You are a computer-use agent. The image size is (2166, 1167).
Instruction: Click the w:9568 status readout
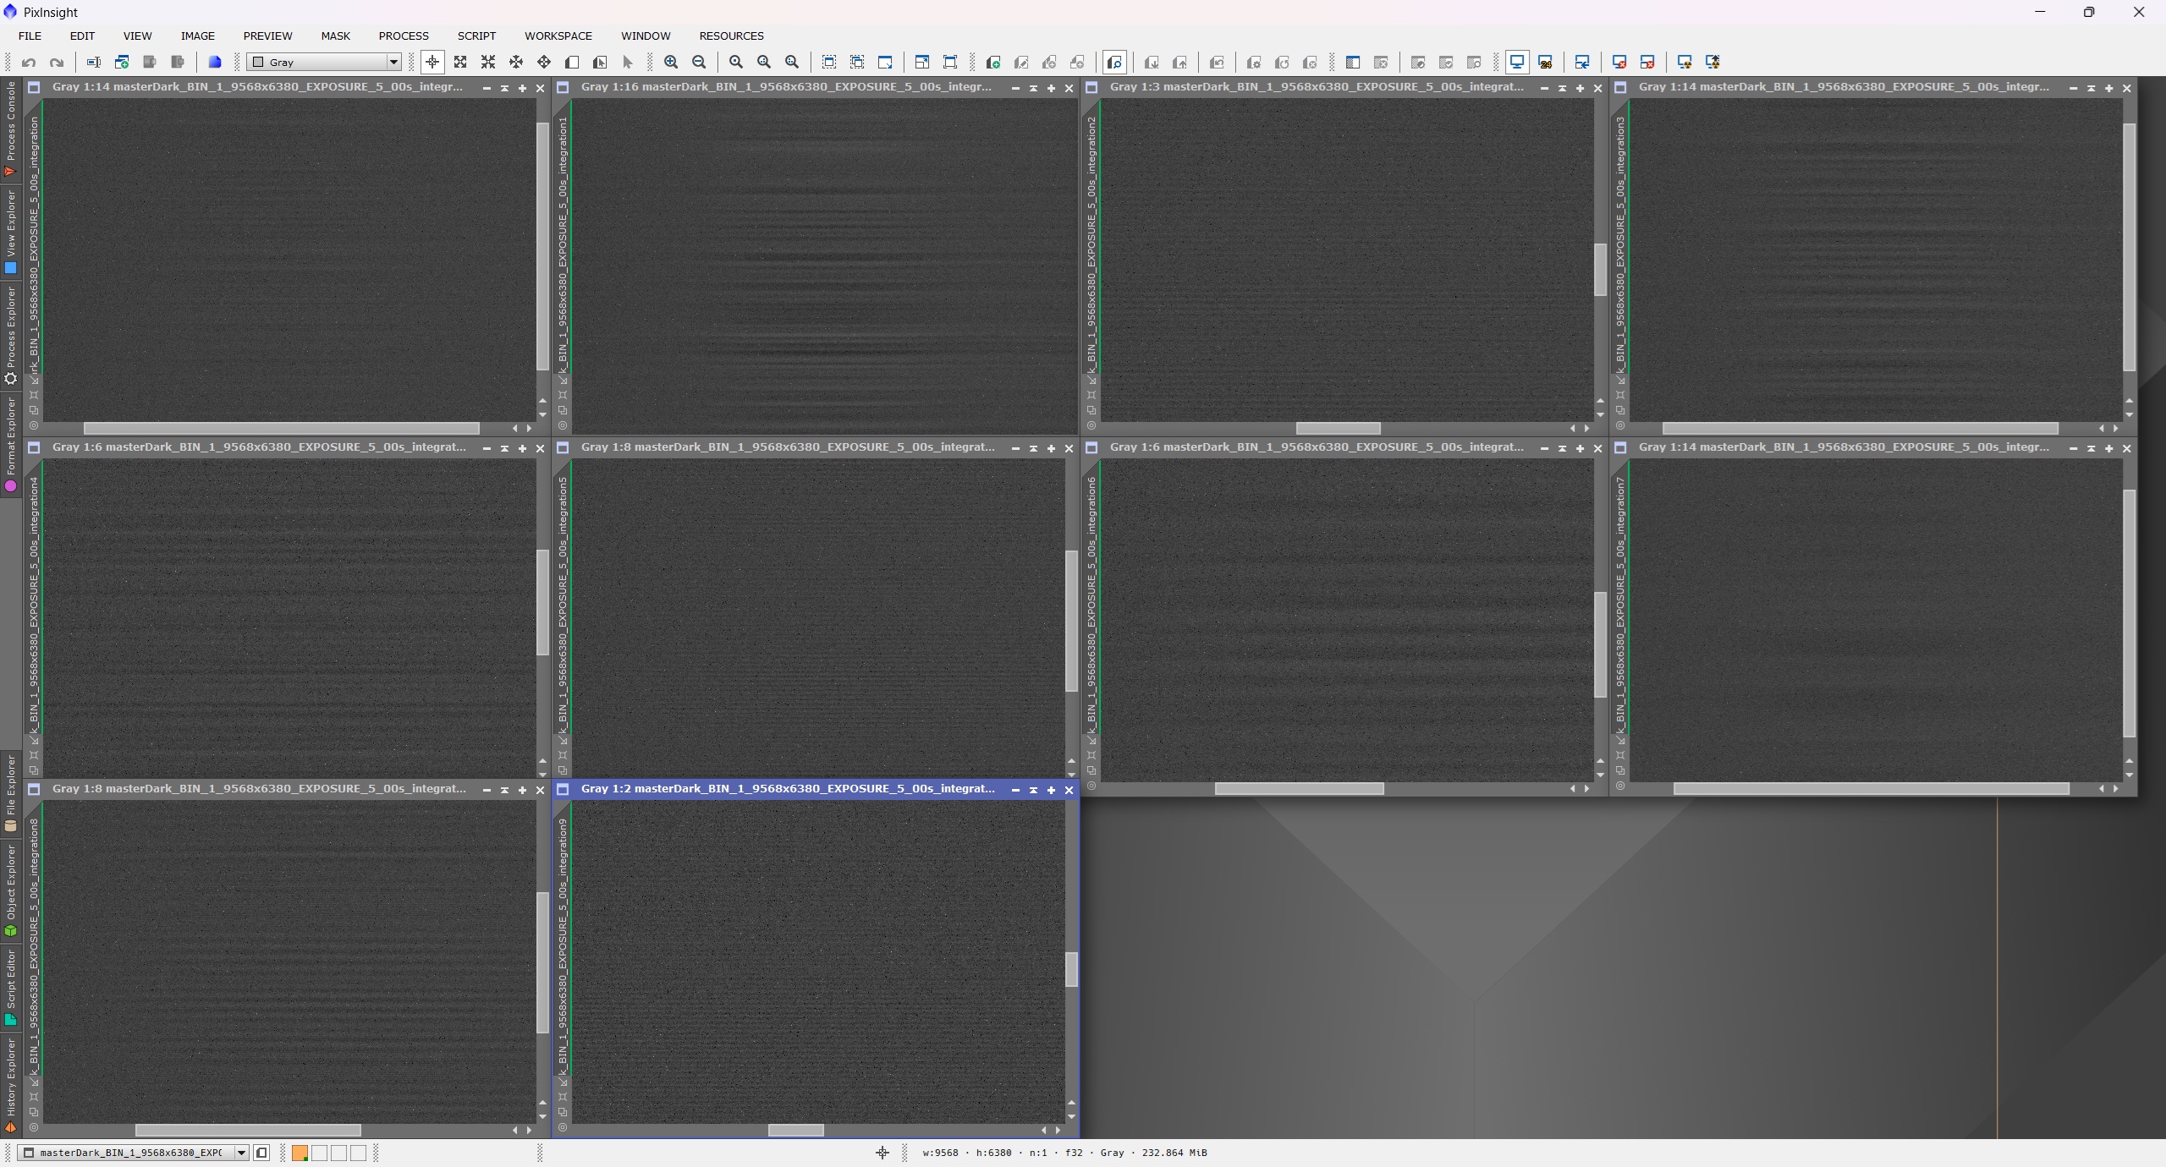940,1153
